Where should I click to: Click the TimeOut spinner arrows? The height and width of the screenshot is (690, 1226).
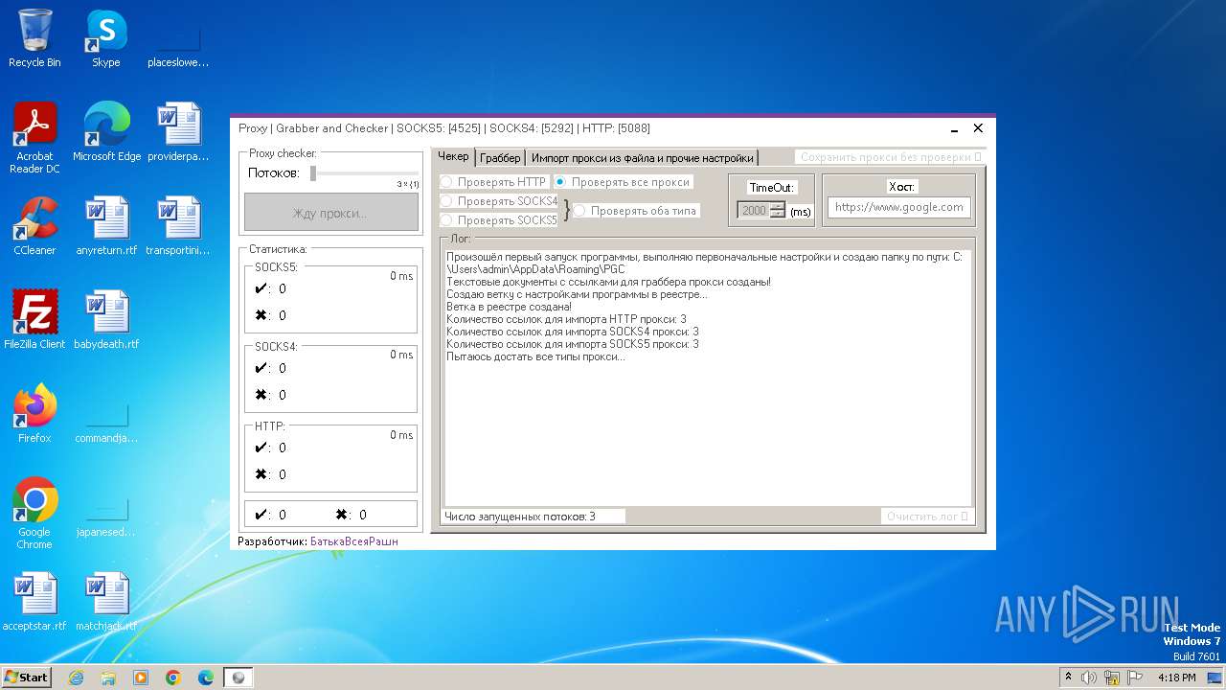[x=778, y=210]
